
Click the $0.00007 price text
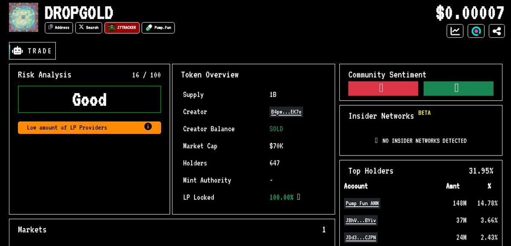point(470,13)
